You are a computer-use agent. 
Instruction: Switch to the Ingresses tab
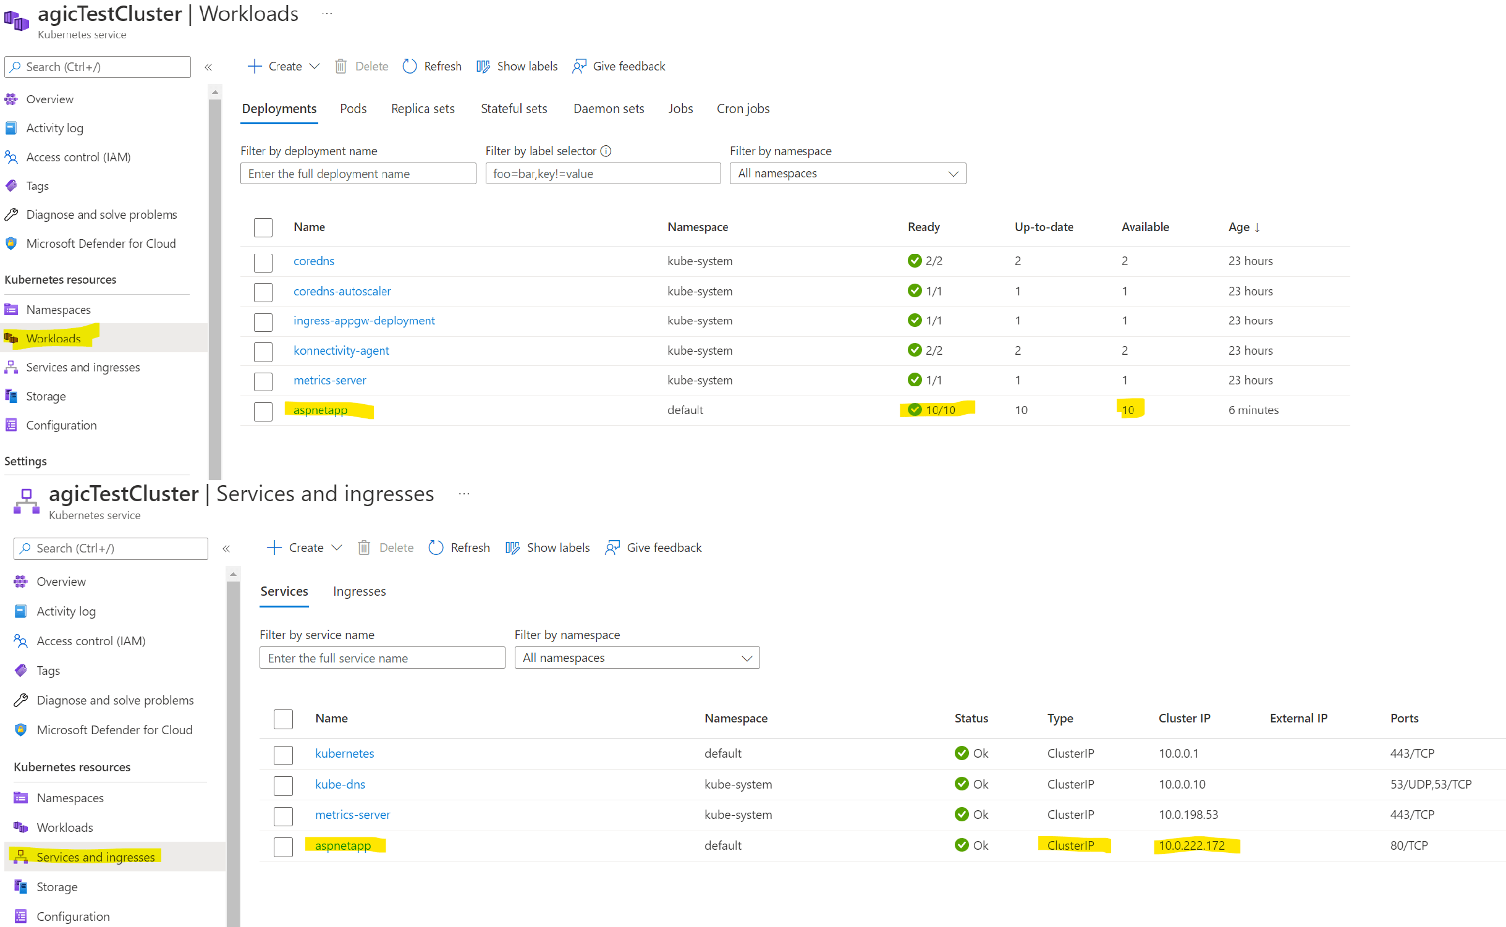coord(359,591)
